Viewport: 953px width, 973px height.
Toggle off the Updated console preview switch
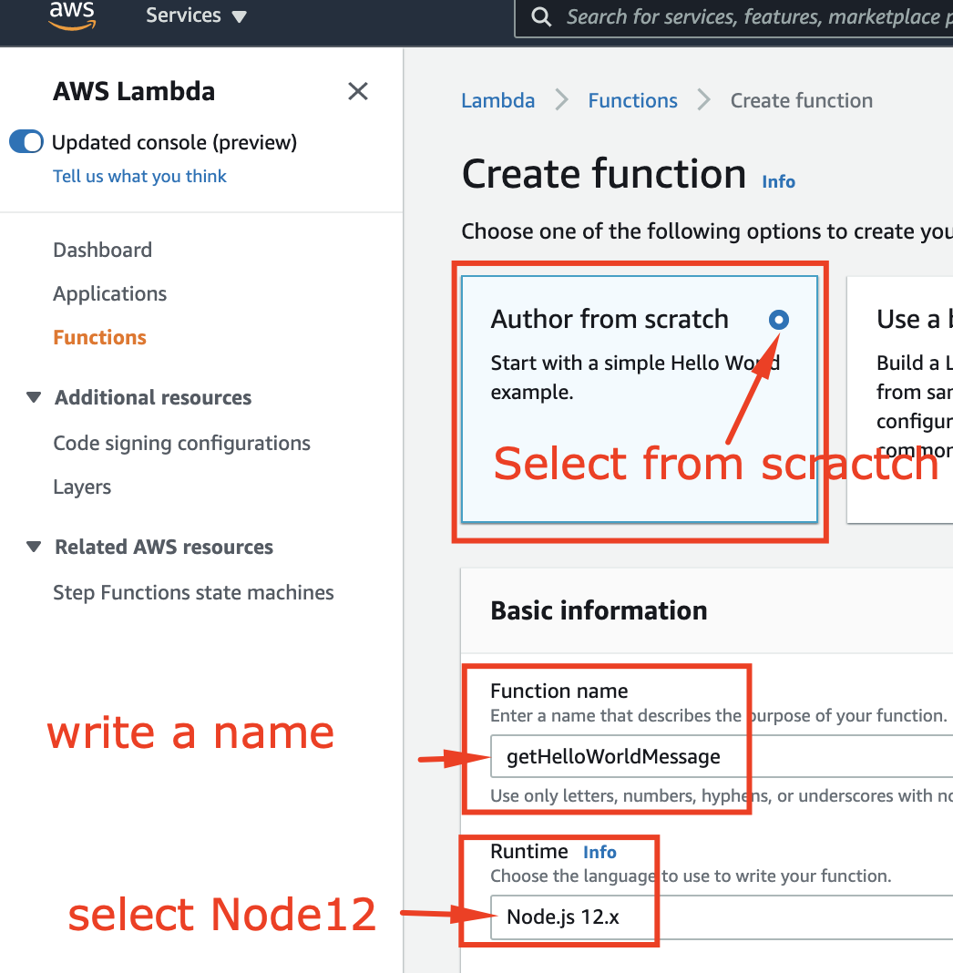click(26, 141)
